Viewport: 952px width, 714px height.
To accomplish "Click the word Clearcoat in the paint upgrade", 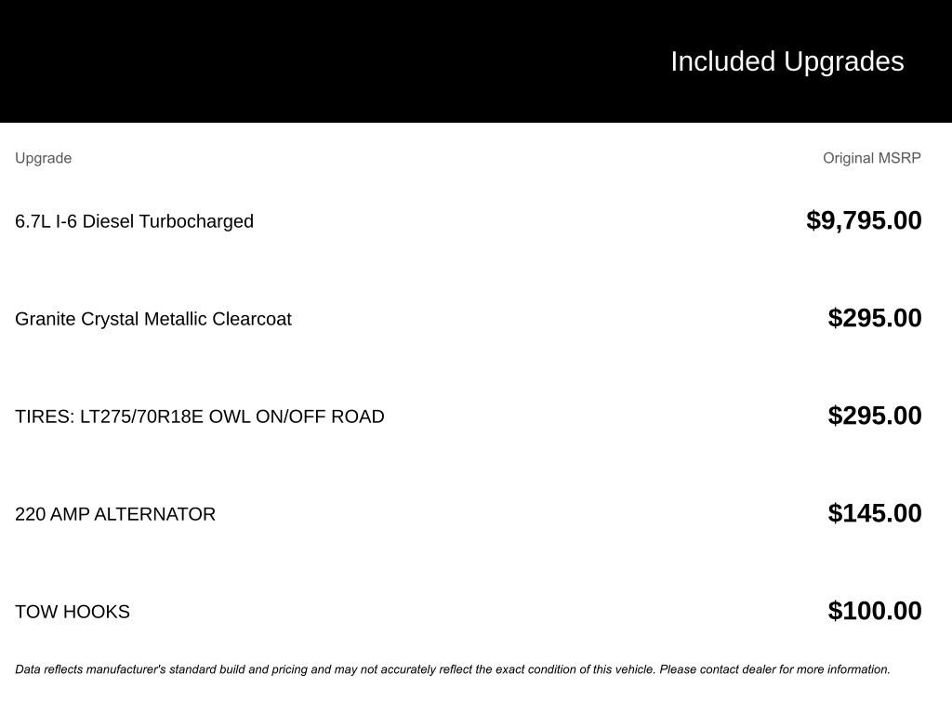I will pyautogui.click(x=252, y=319).
